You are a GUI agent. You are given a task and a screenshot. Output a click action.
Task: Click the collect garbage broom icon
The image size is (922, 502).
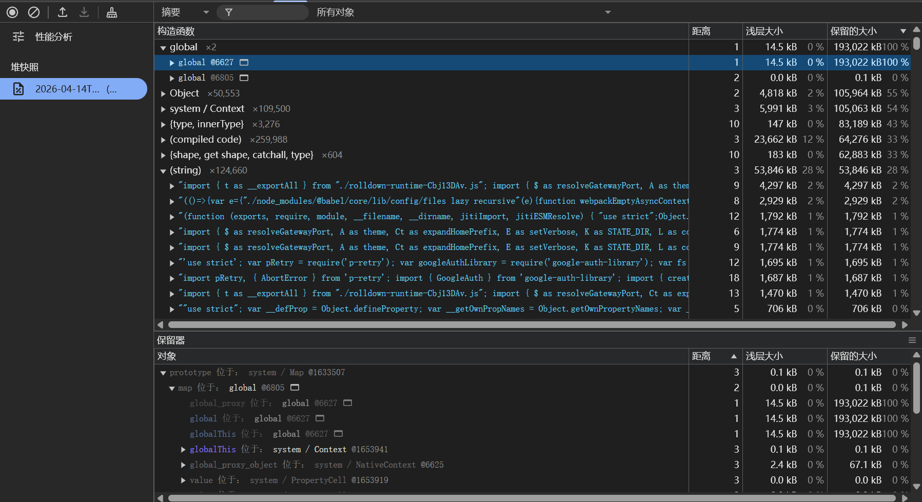point(111,12)
